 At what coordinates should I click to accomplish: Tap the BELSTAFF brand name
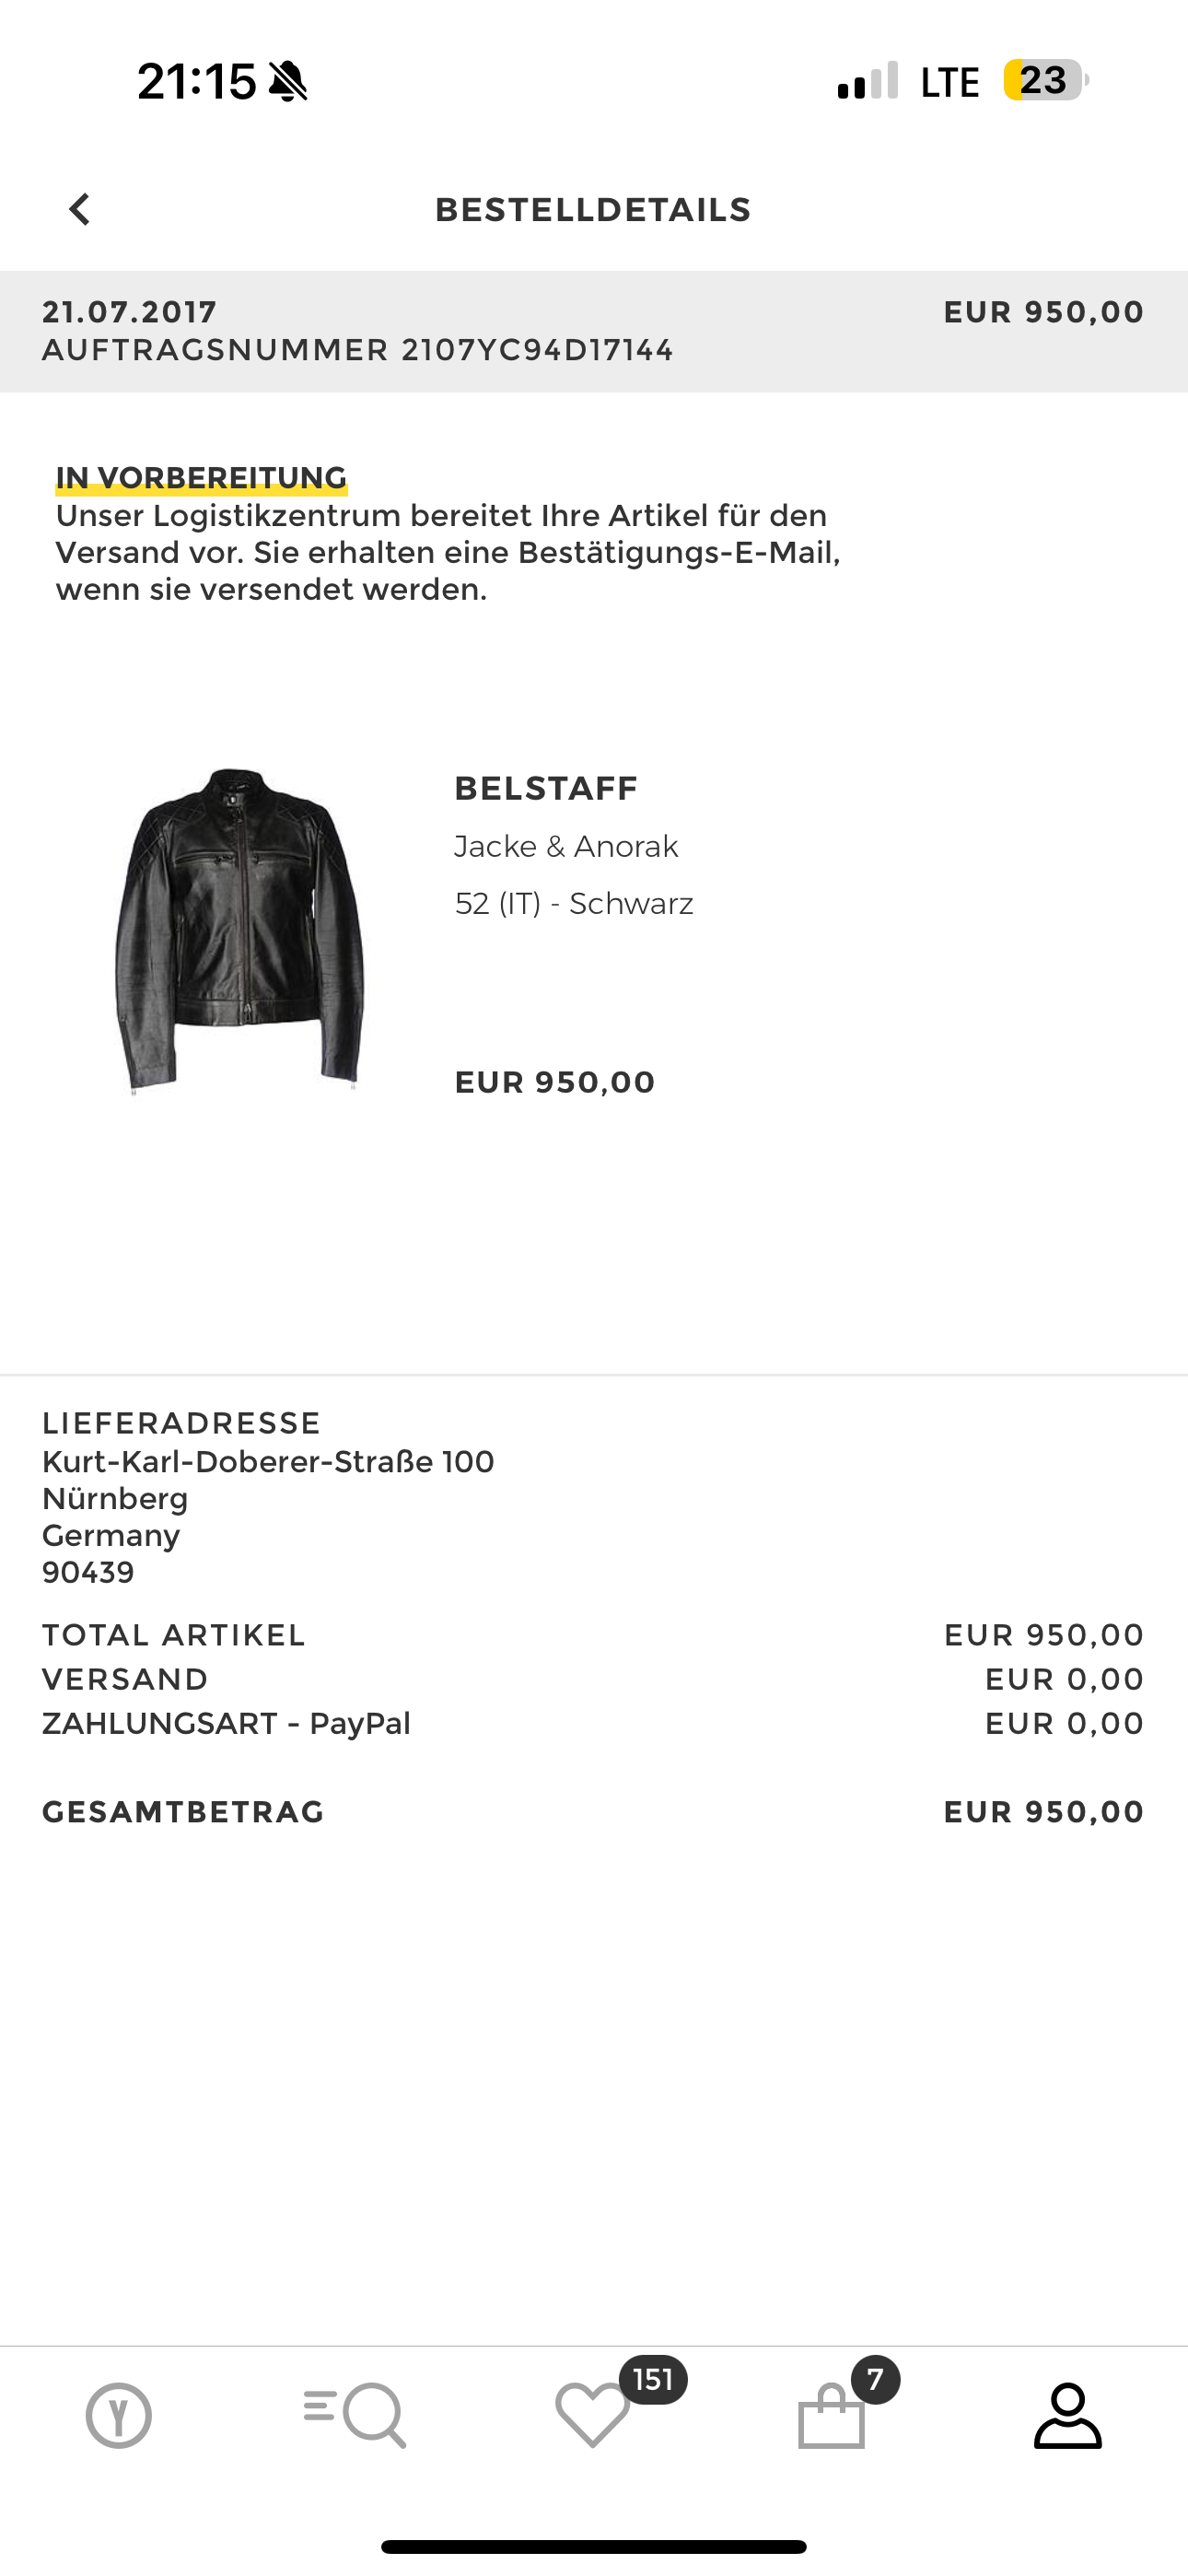pyautogui.click(x=546, y=788)
